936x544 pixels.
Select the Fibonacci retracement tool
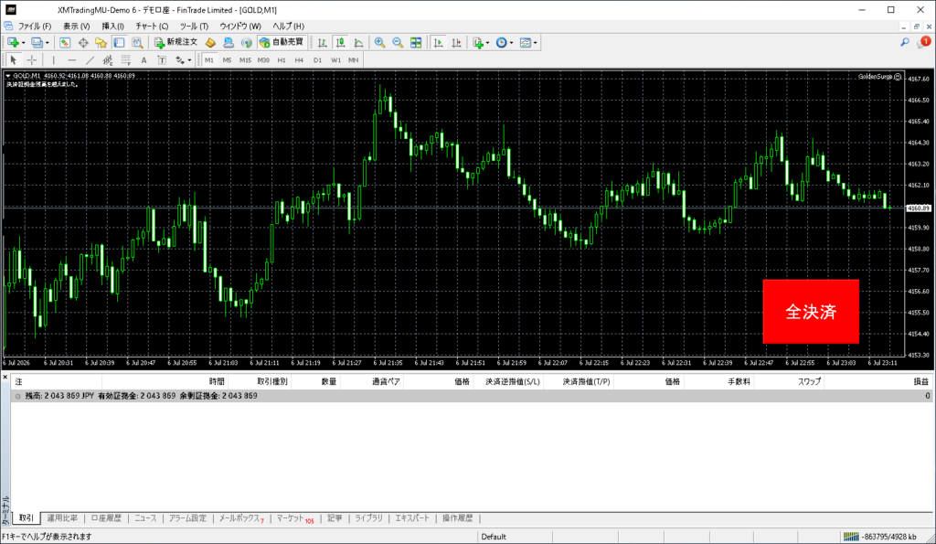[126, 60]
